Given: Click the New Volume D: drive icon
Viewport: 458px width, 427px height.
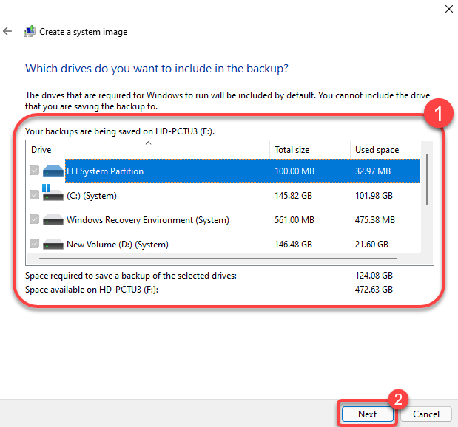Looking at the screenshot, I should (53, 244).
